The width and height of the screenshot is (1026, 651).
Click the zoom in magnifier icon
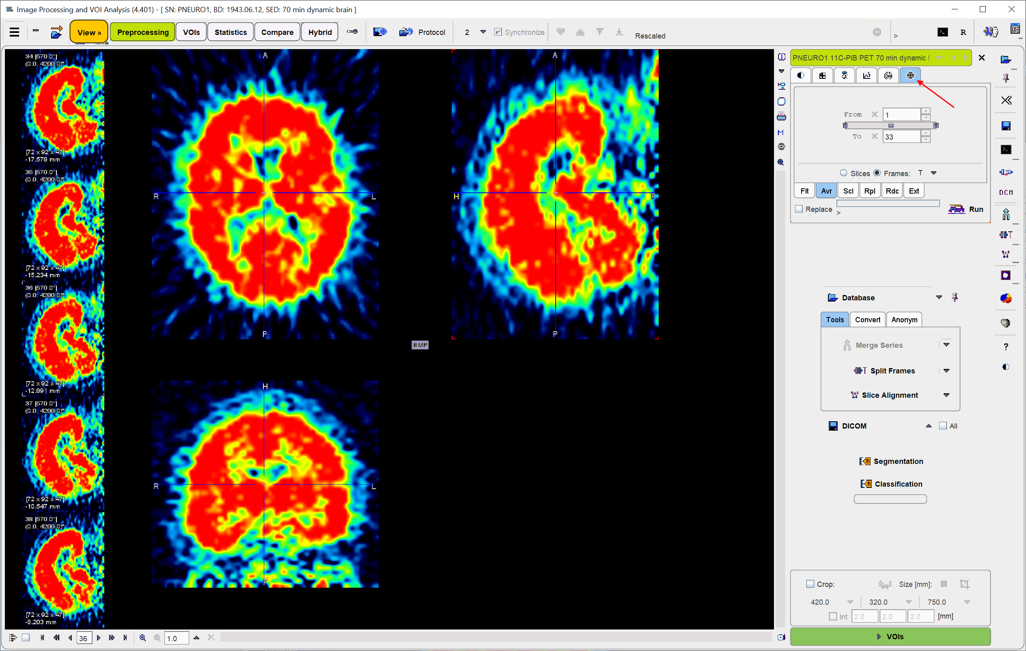(142, 637)
